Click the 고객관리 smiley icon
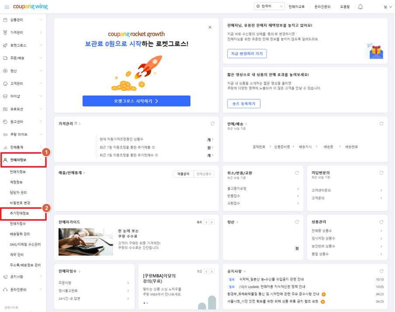This screenshot has width=395, height=312. tap(5, 83)
